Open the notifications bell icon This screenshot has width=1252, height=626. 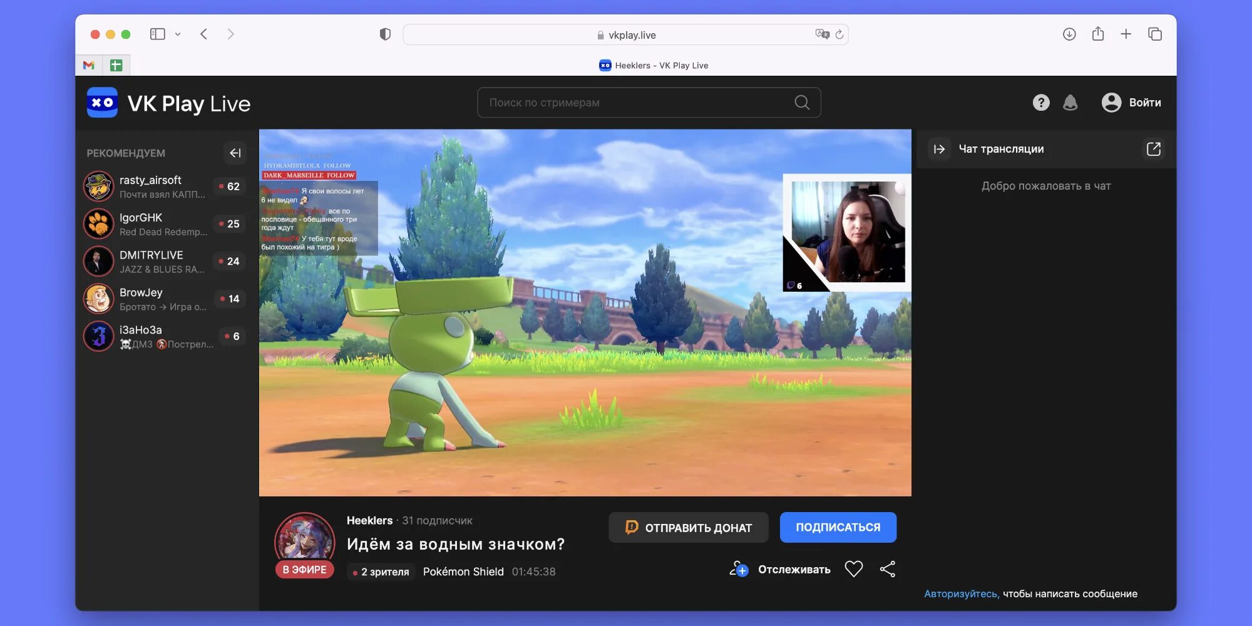pyautogui.click(x=1070, y=103)
